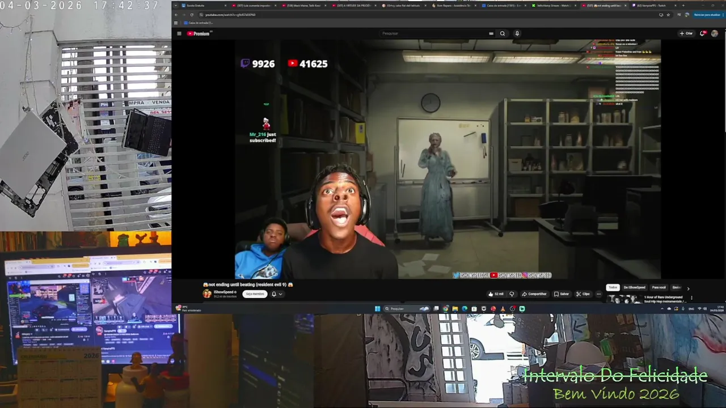Go back with the browser back arrow
This screenshot has height=408, width=726.
[x=176, y=15]
